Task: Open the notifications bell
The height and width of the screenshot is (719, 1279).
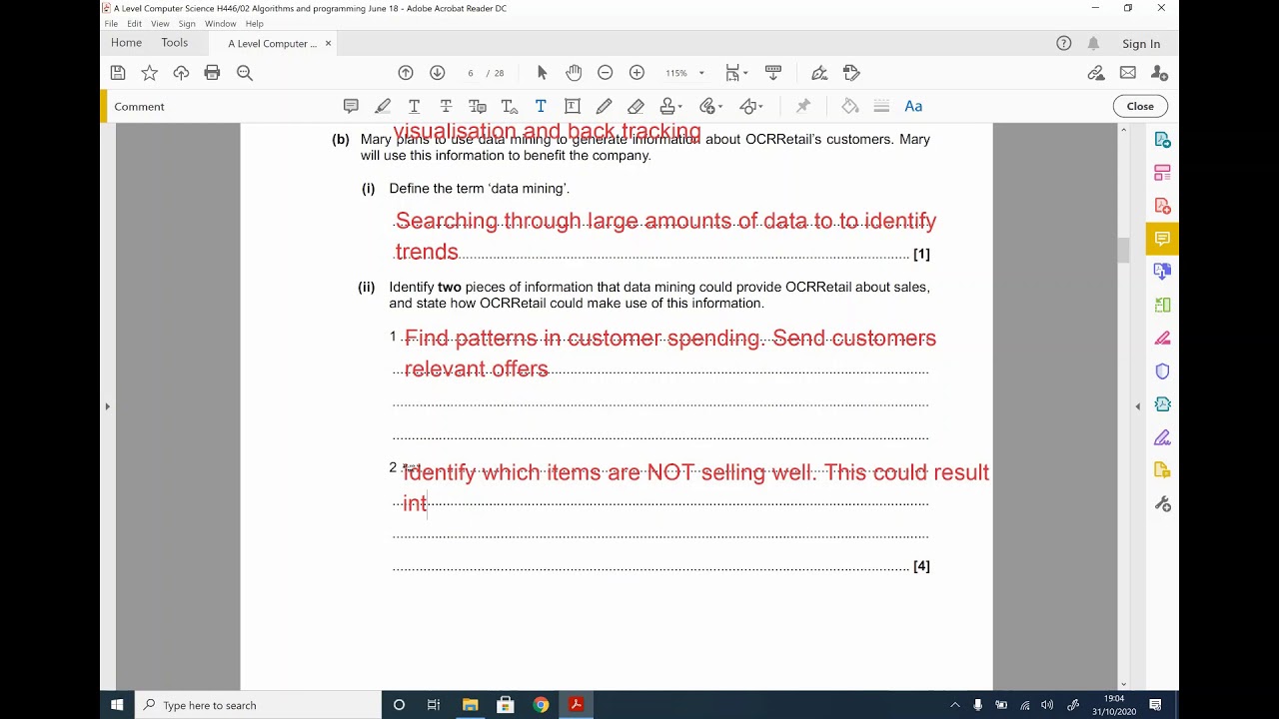Action: [1093, 43]
